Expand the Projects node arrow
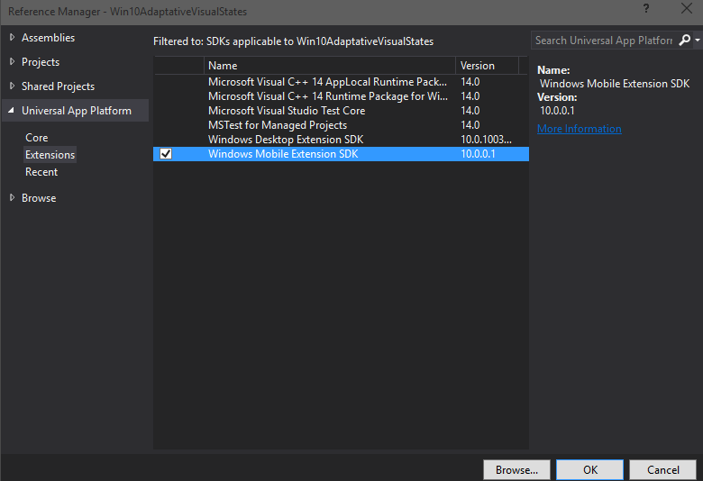This screenshot has height=481, width=703. click(x=12, y=62)
